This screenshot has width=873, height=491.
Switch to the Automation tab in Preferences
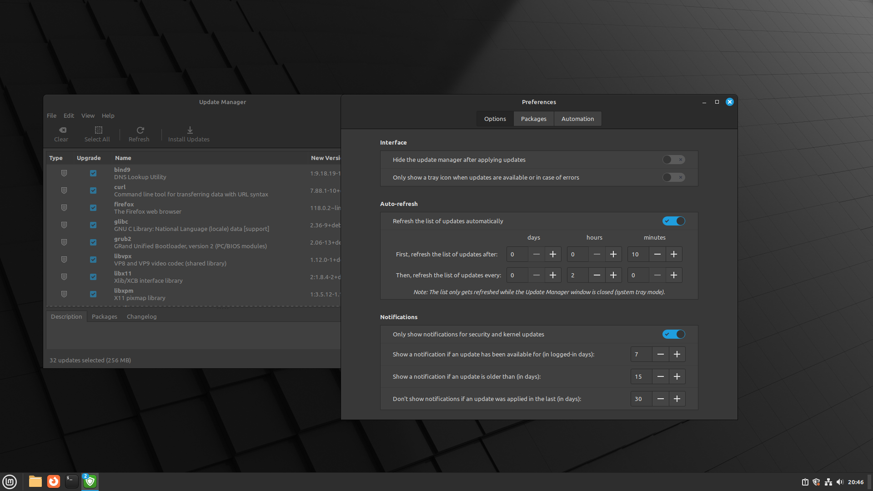click(577, 119)
